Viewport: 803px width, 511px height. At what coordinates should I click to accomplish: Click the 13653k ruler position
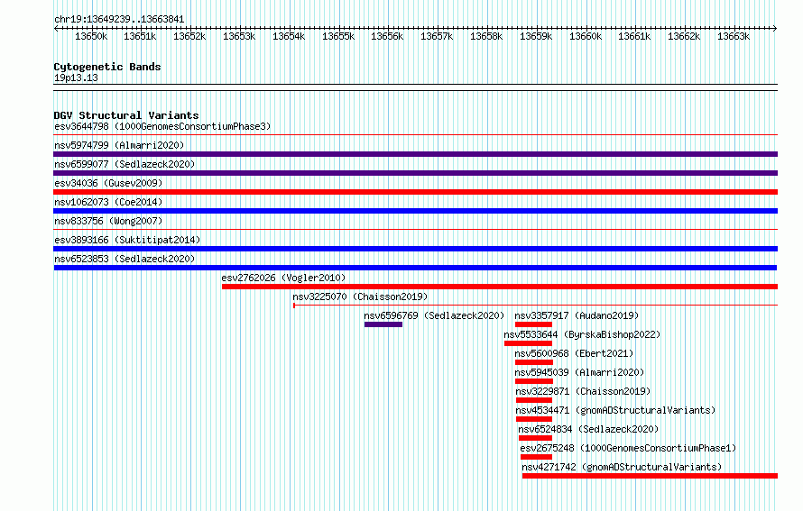(239, 36)
